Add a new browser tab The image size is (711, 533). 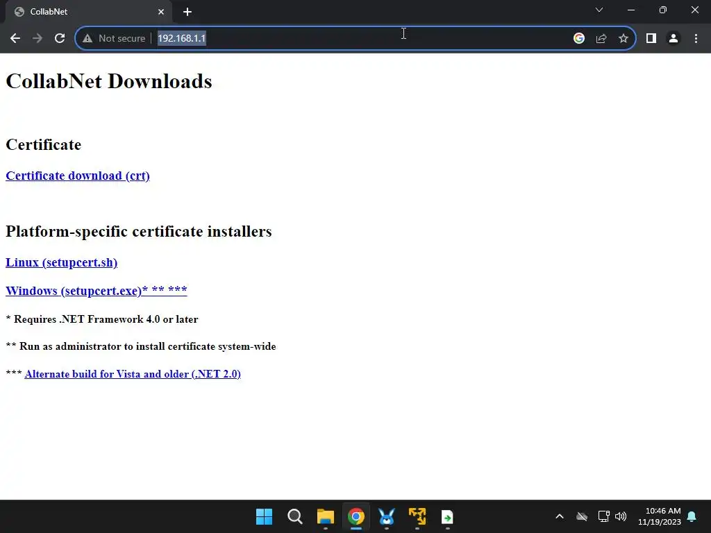tap(187, 12)
